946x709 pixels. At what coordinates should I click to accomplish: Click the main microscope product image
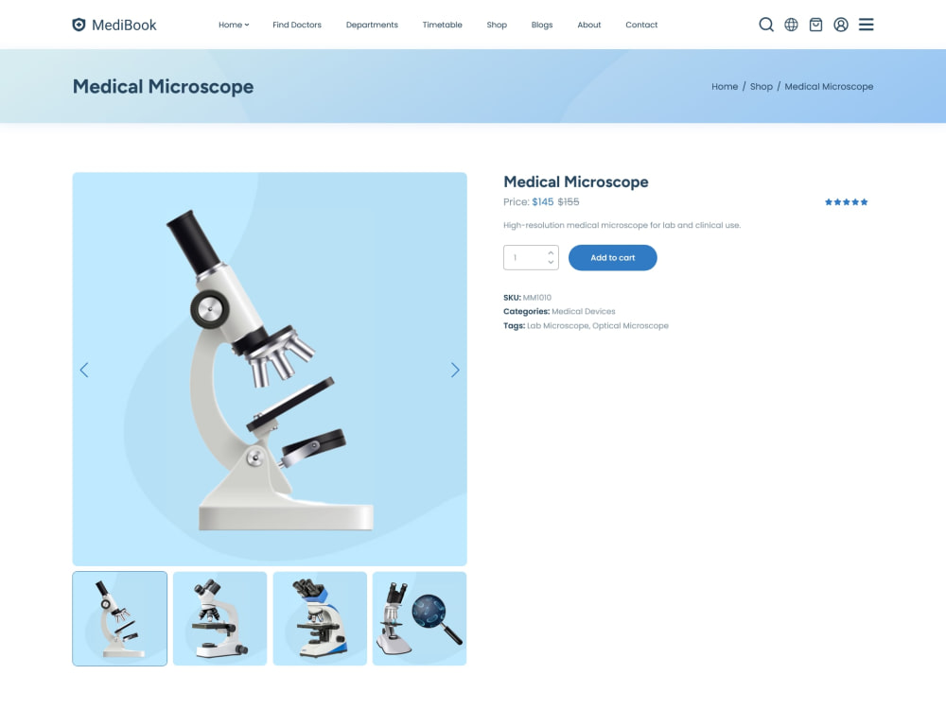pos(270,369)
